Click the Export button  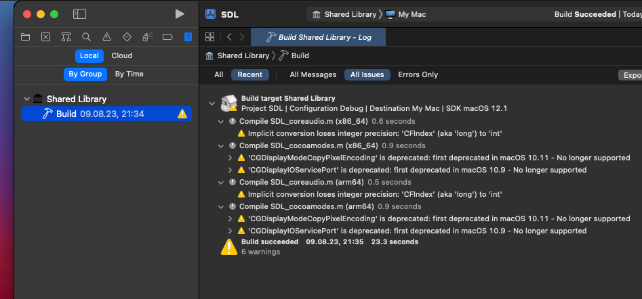(630, 75)
